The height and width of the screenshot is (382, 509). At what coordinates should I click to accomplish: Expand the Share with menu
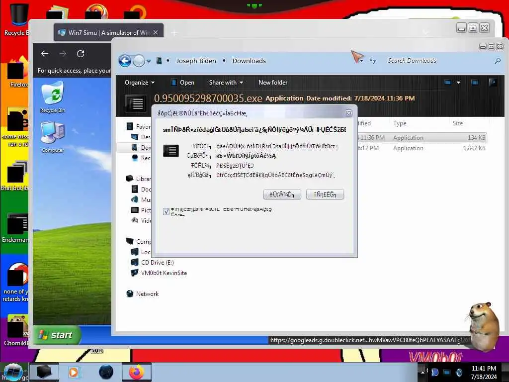pyautogui.click(x=226, y=83)
